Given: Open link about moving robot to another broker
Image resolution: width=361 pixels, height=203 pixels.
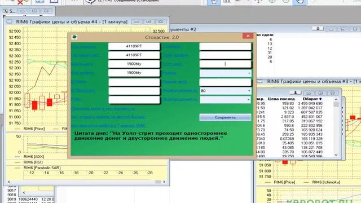Looking at the screenshot, I should [108, 117].
